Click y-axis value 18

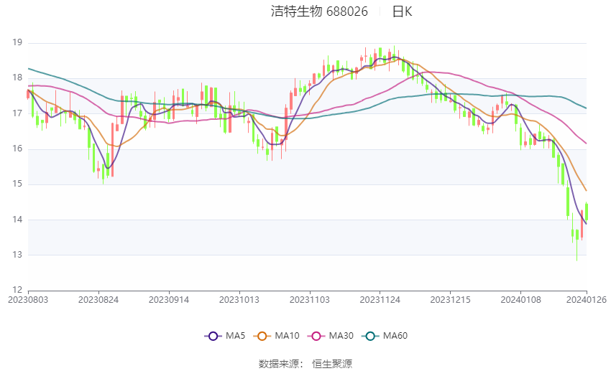click(17, 78)
